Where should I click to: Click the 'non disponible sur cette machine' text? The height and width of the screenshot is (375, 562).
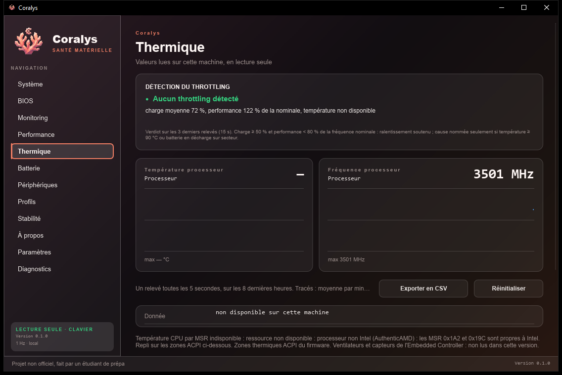click(272, 312)
